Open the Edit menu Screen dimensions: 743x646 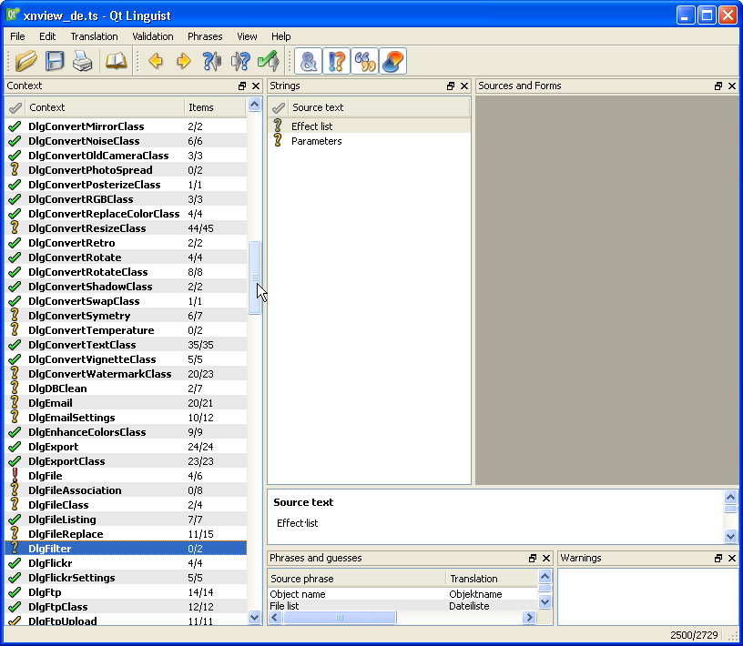pos(47,36)
